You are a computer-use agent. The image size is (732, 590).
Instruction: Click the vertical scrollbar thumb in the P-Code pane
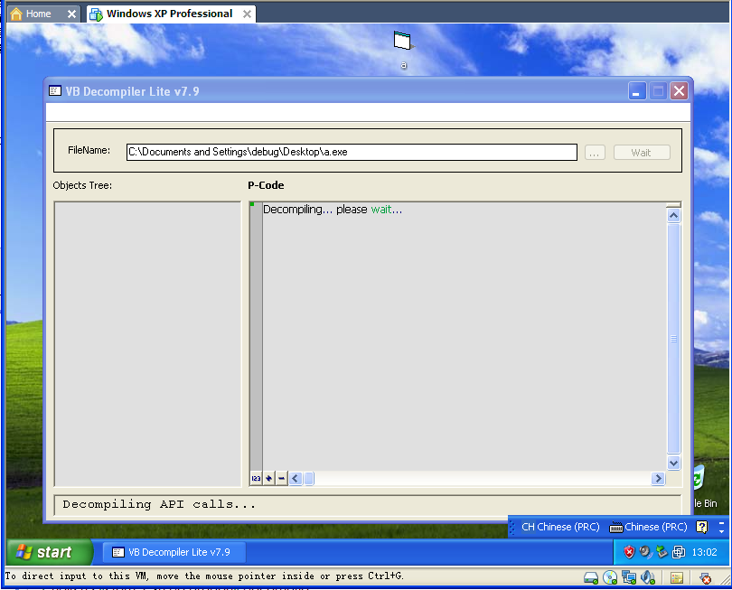point(673,339)
